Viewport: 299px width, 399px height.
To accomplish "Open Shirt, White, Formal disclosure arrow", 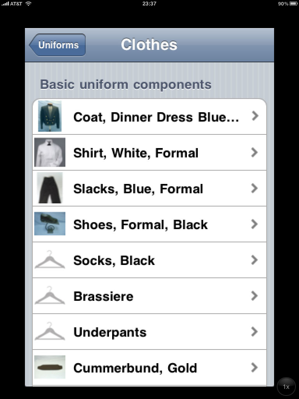I will [255, 152].
